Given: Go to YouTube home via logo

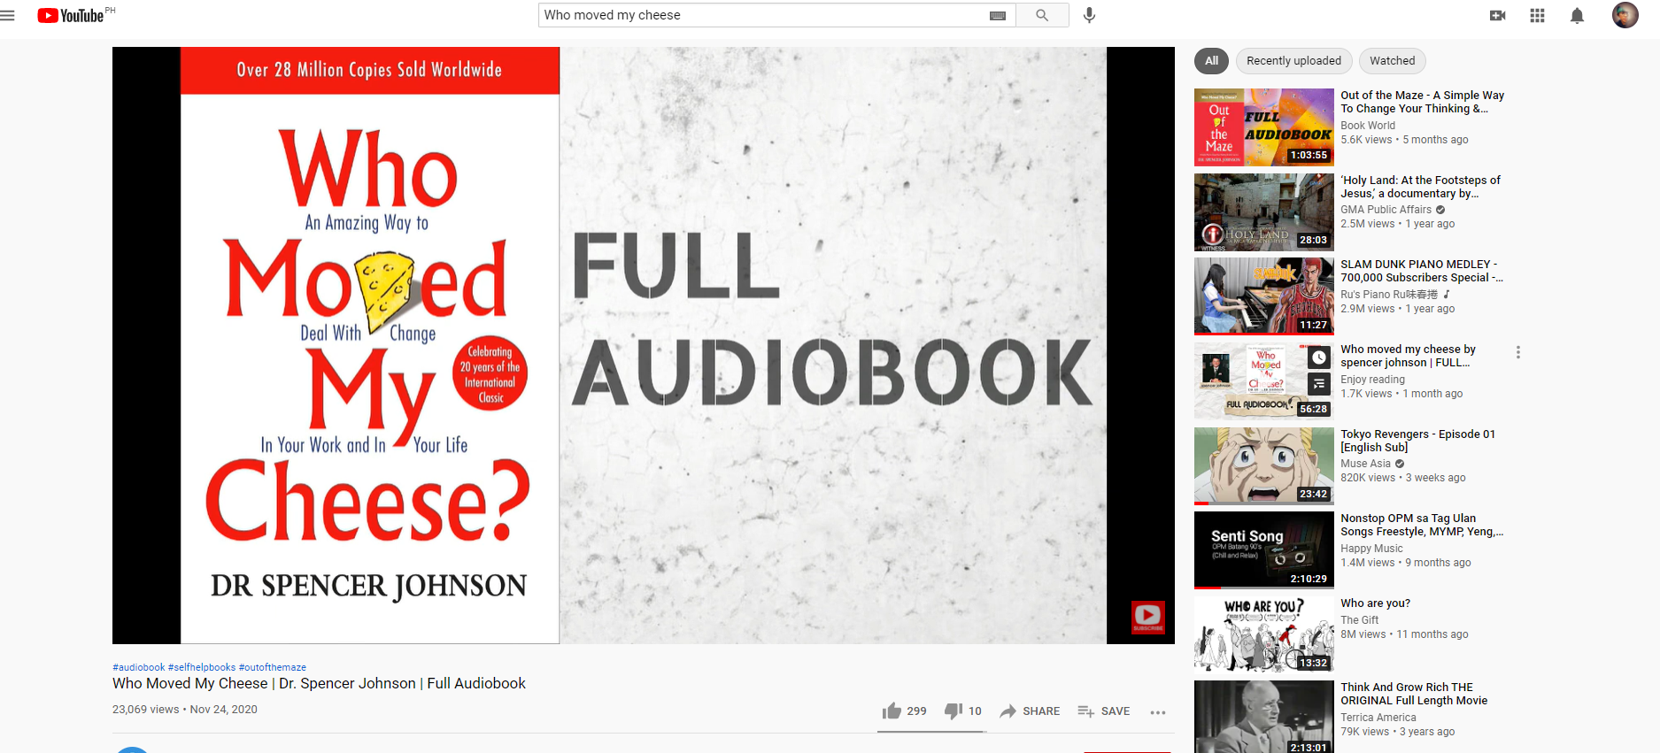Looking at the screenshot, I should [x=71, y=15].
